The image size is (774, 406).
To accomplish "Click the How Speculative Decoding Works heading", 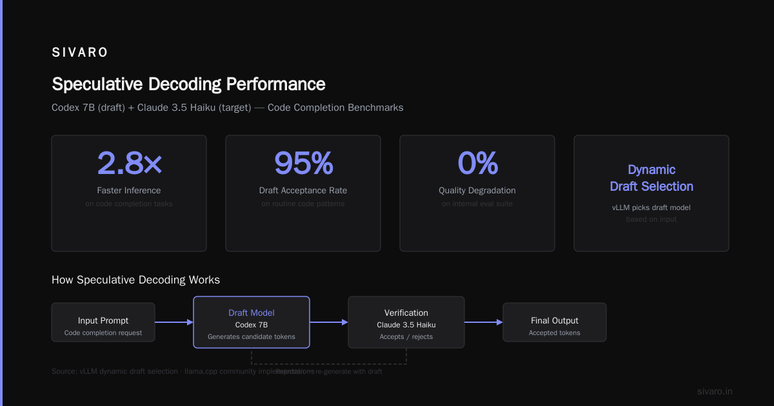I will tap(135, 280).
